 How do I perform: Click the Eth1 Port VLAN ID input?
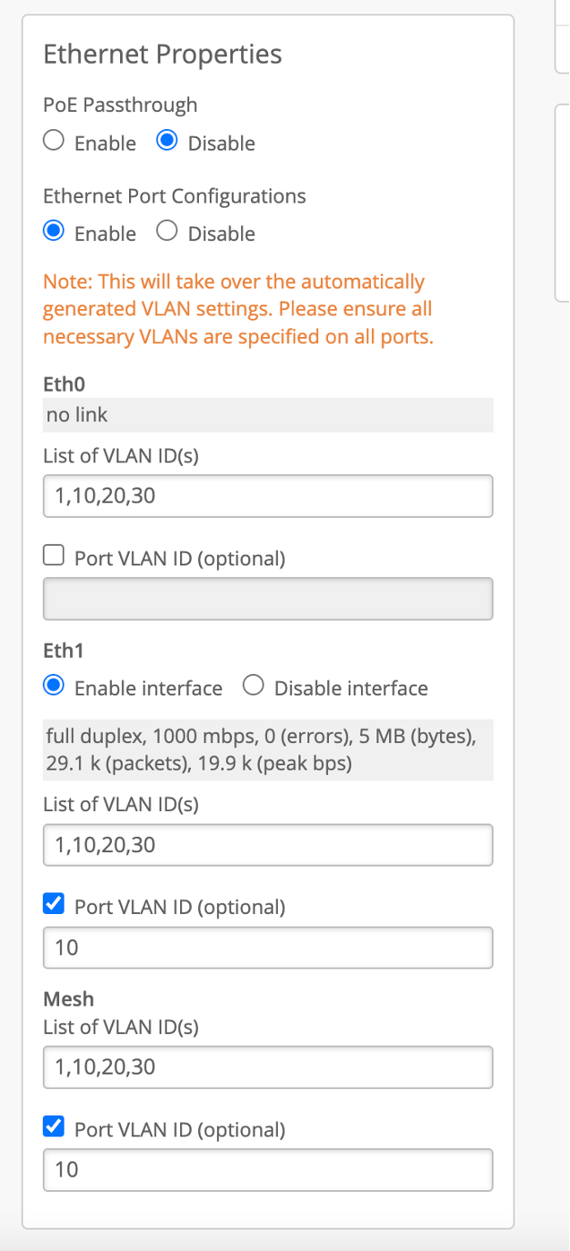click(268, 947)
